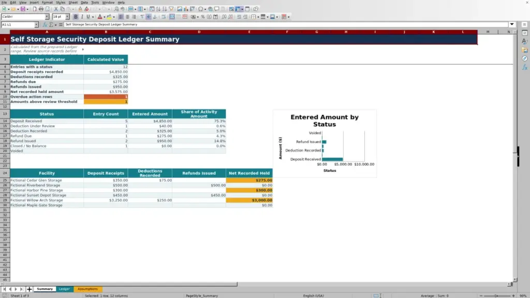530x298 pixels.
Task: Toggle bold formatting in the toolbar
Action: coord(76,17)
